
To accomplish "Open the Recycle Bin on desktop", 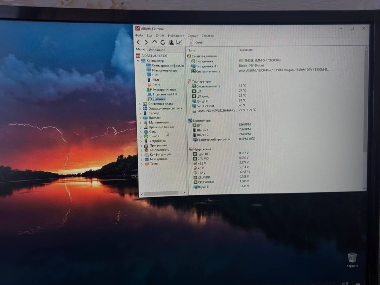I will (x=352, y=258).
